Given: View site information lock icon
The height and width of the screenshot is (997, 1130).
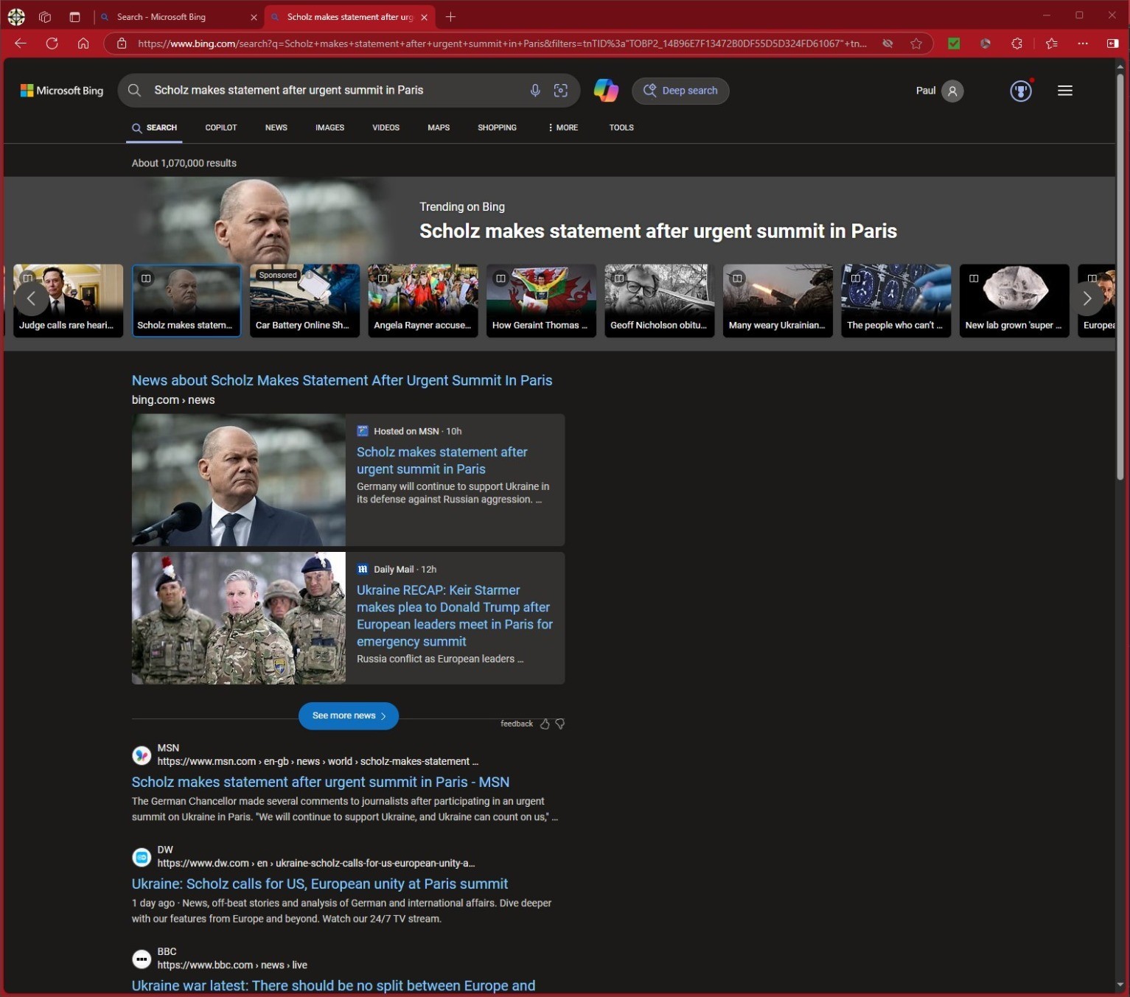Looking at the screenshot, I should (122, 43).
